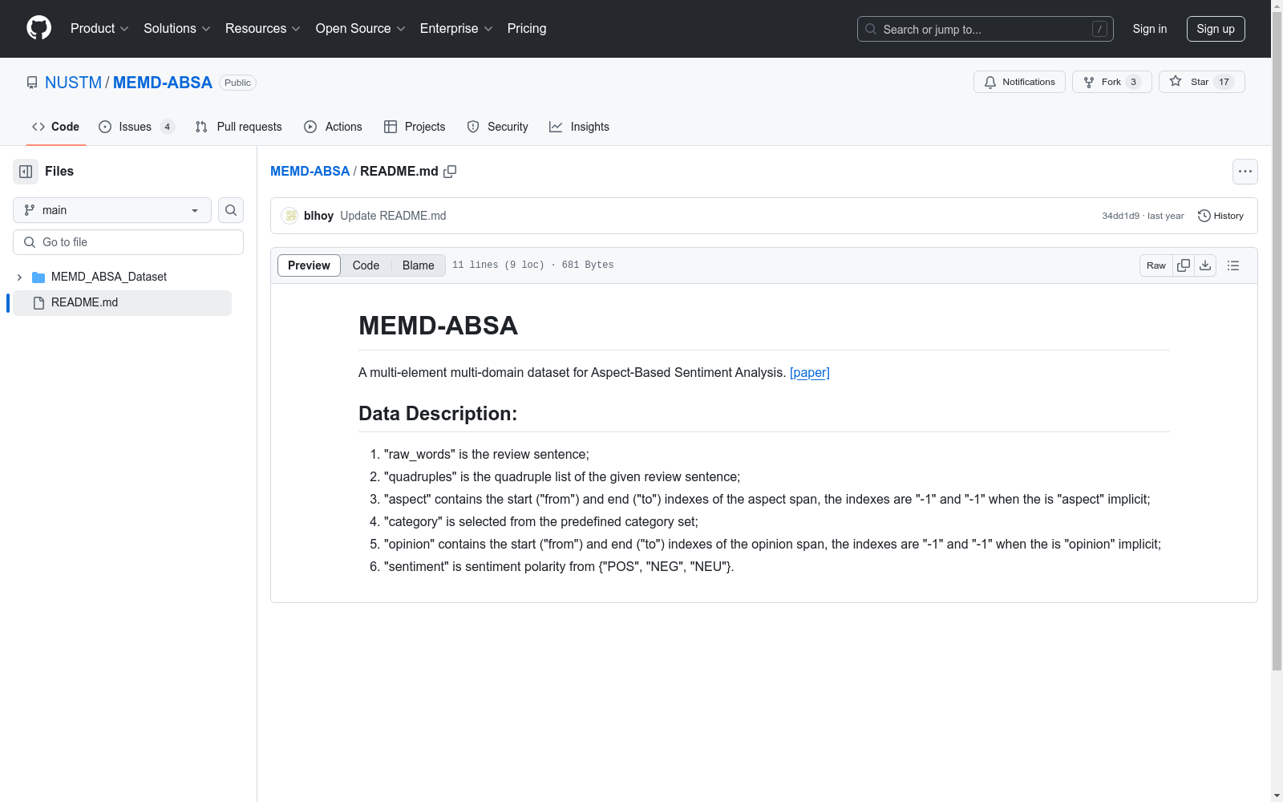Collapse the file tree side panel

point(25,171)
